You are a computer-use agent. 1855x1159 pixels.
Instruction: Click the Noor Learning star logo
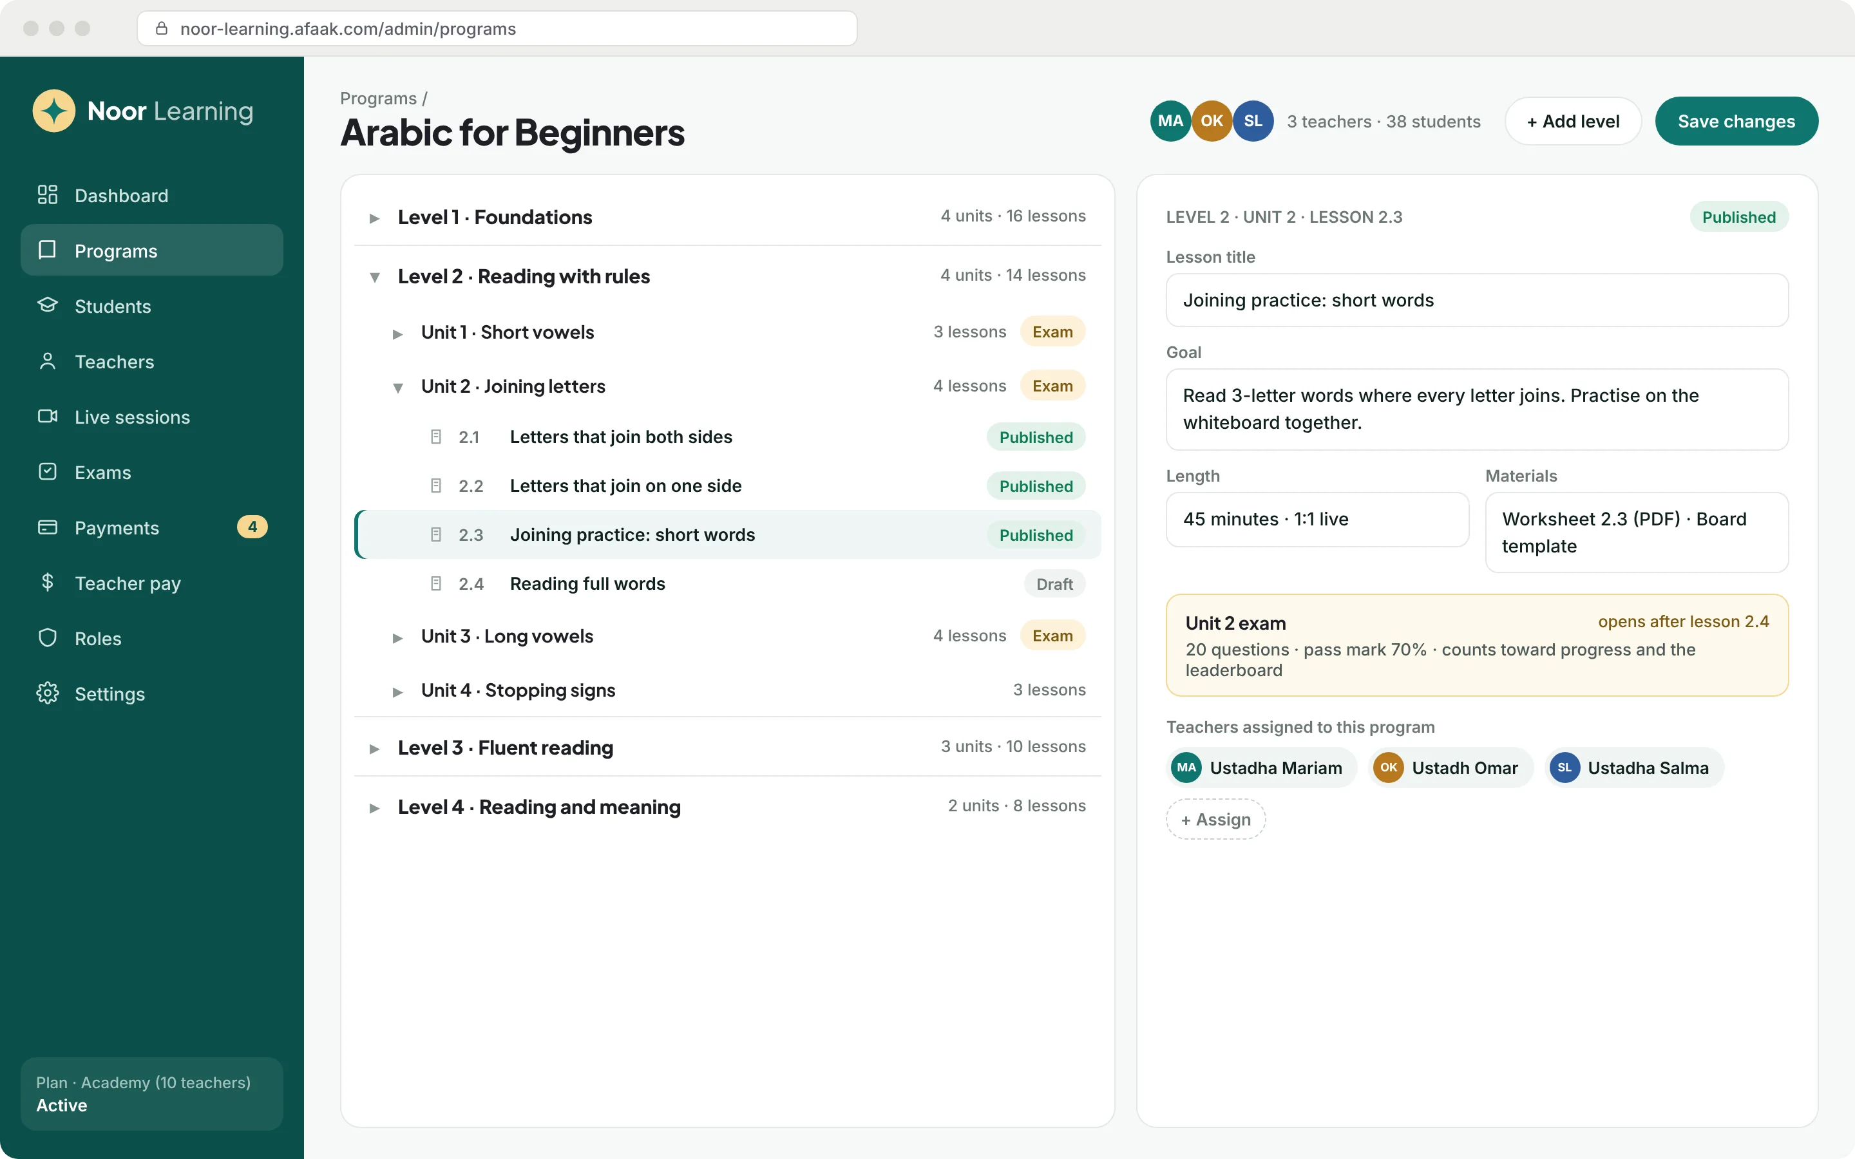[x=53, y=111]
